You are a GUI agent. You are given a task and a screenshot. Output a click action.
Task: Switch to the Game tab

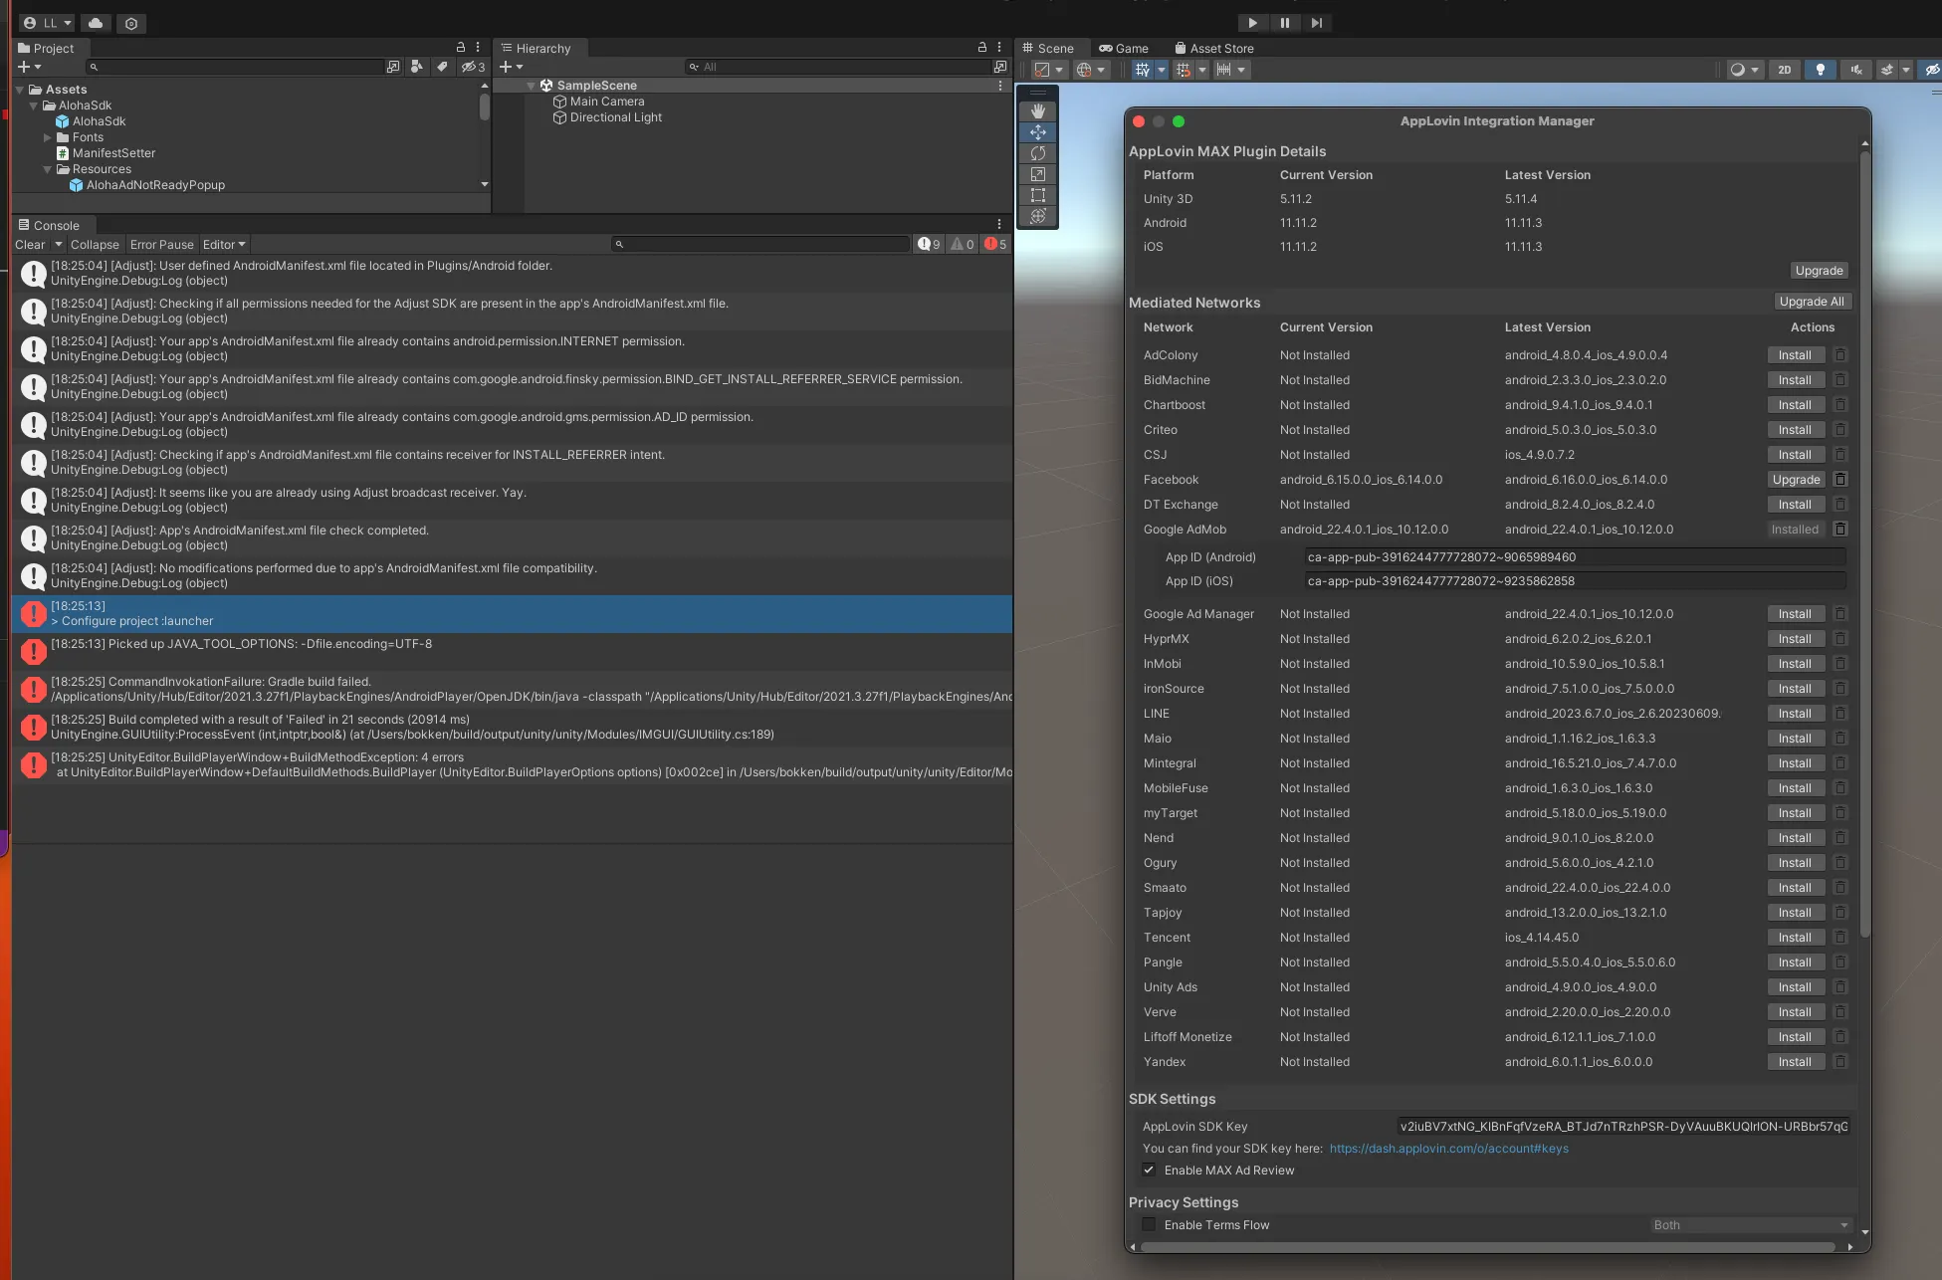(1124, 49)
